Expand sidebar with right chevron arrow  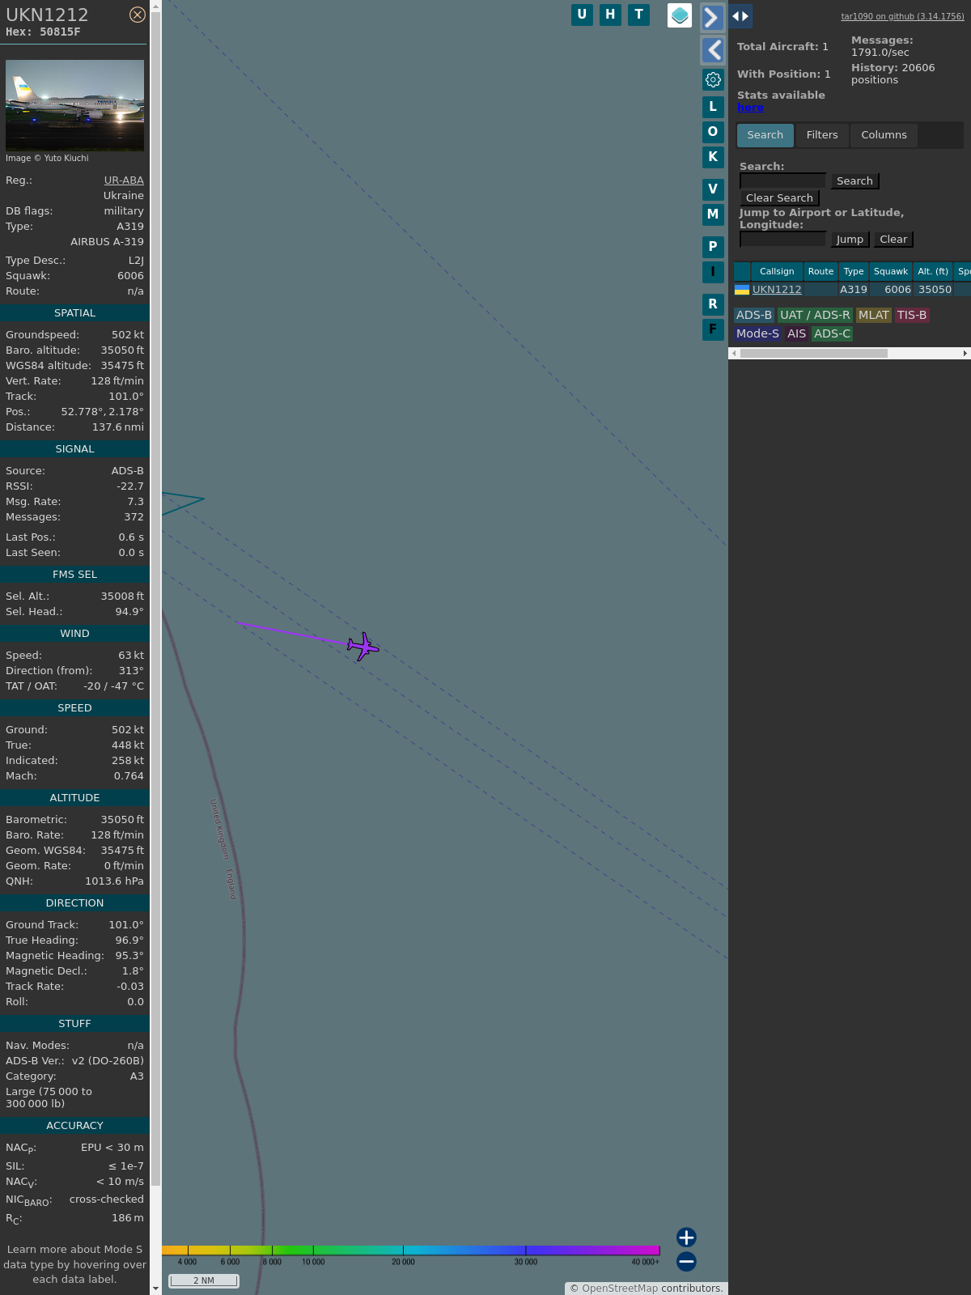pos(712,18)
